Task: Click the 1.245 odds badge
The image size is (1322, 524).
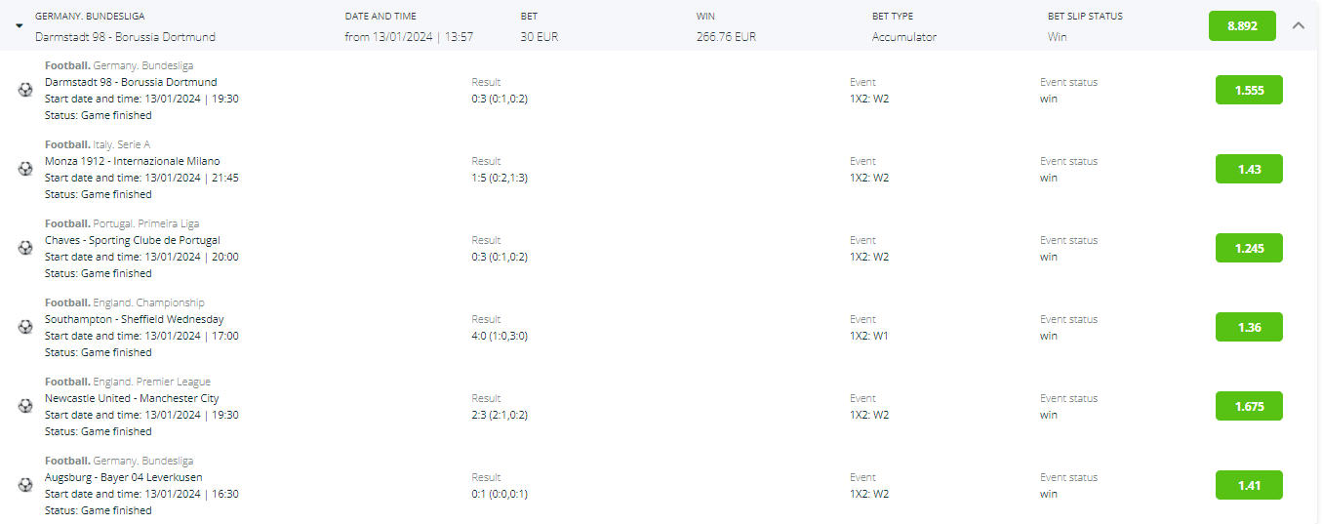Action: pos(1249,248)
